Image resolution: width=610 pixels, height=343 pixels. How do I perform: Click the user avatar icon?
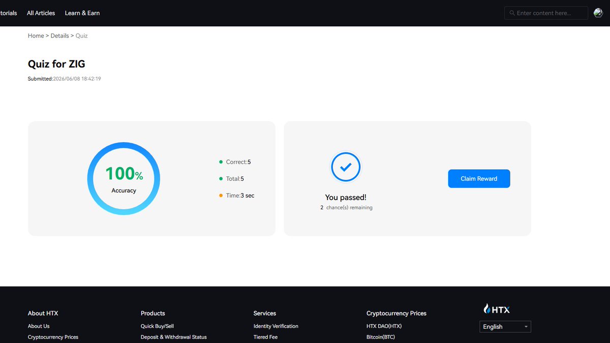click(x=598, y=13)
